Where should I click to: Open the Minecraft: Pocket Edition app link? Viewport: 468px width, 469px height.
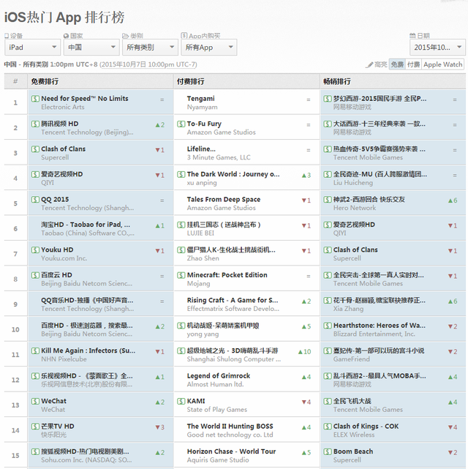[227, 275]
